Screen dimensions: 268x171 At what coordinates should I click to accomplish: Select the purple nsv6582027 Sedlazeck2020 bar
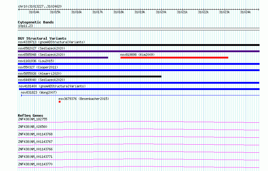pos(139,51)
